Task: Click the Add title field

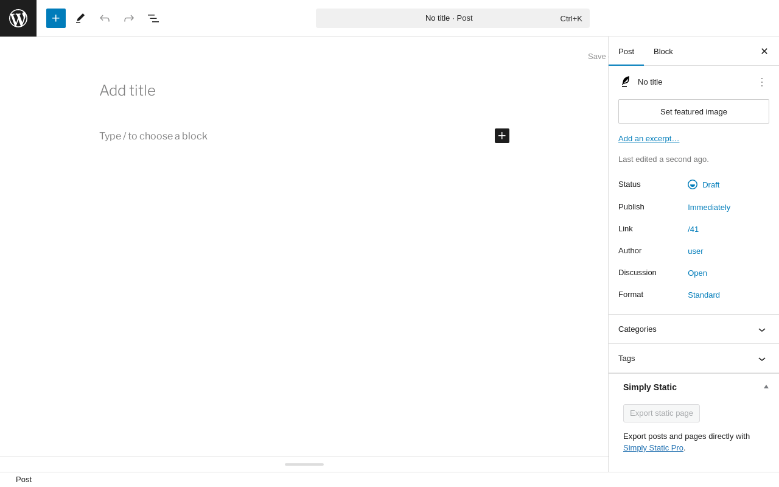Action: coord(304,91)
